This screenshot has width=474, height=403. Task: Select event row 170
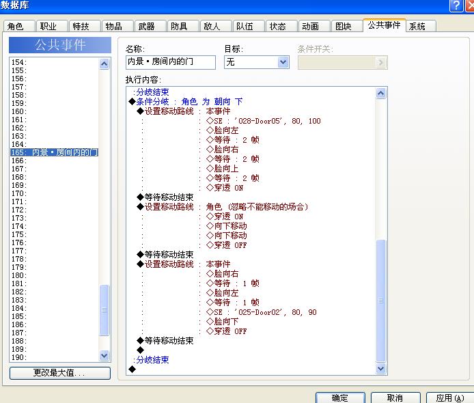click(55, 193)
